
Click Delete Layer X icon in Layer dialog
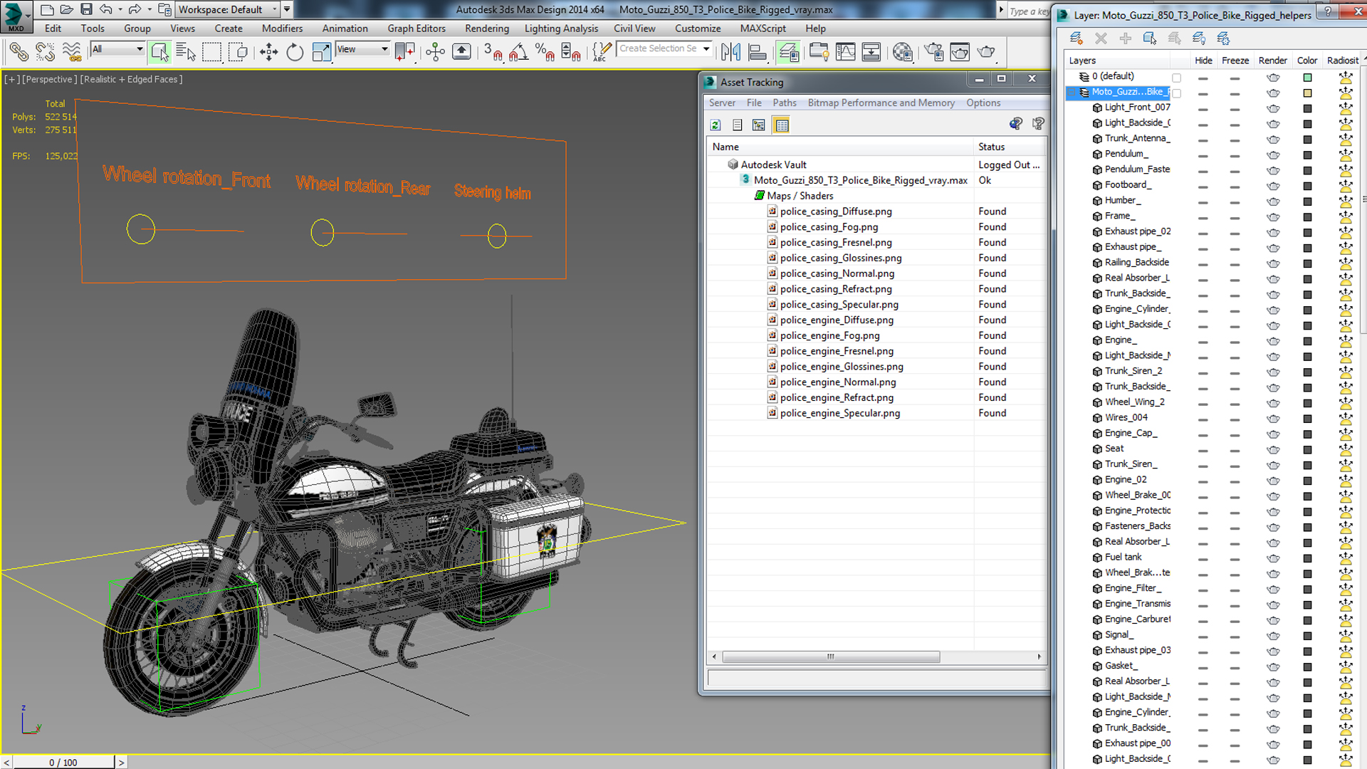click(x=1101, y=38)
